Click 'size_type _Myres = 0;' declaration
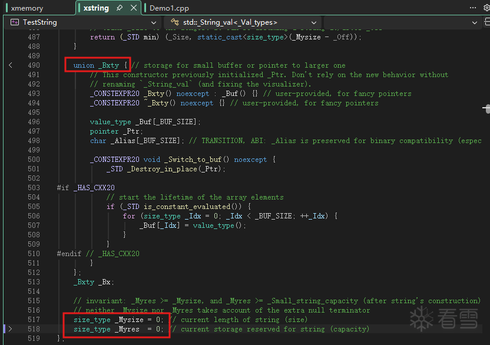This screenshot has width=490, height=345. [118, 329]
